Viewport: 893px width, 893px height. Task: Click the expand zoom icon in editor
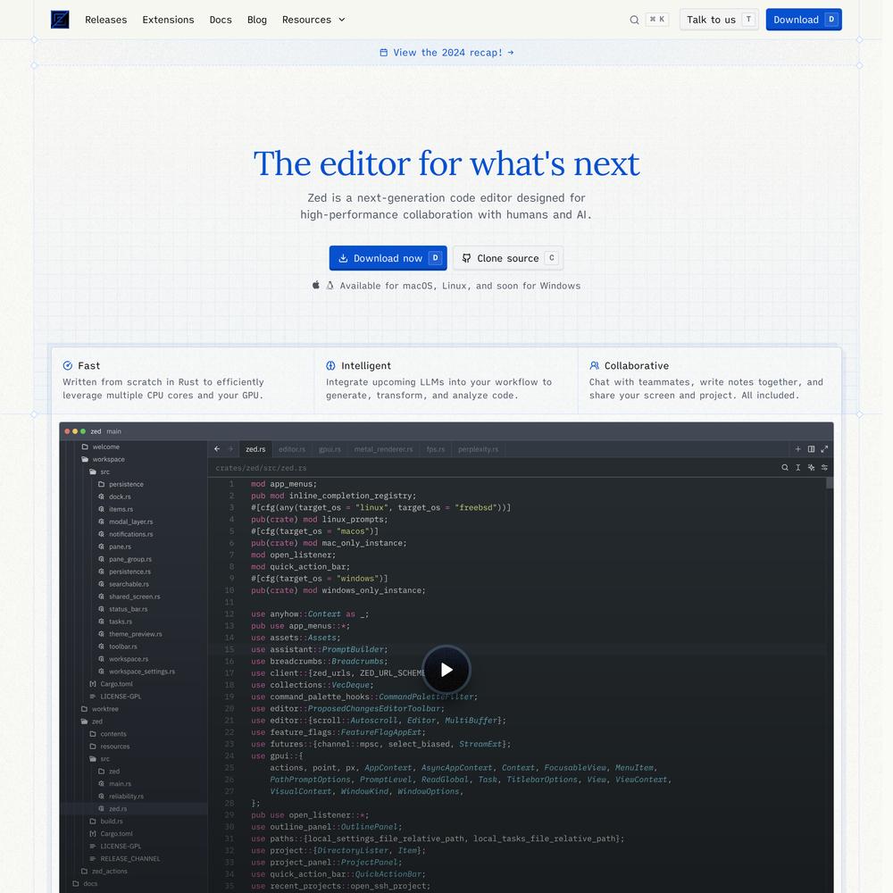click(x=824, y=449)
